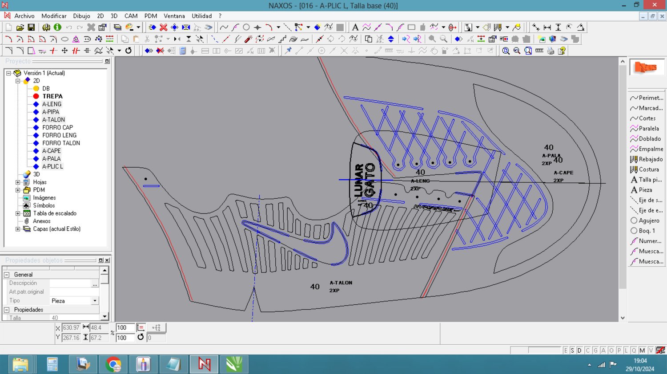The height and width of the screenshot is (374, 667).
Task: Open Chrome from the taskbar
Action: click(113, 365)
